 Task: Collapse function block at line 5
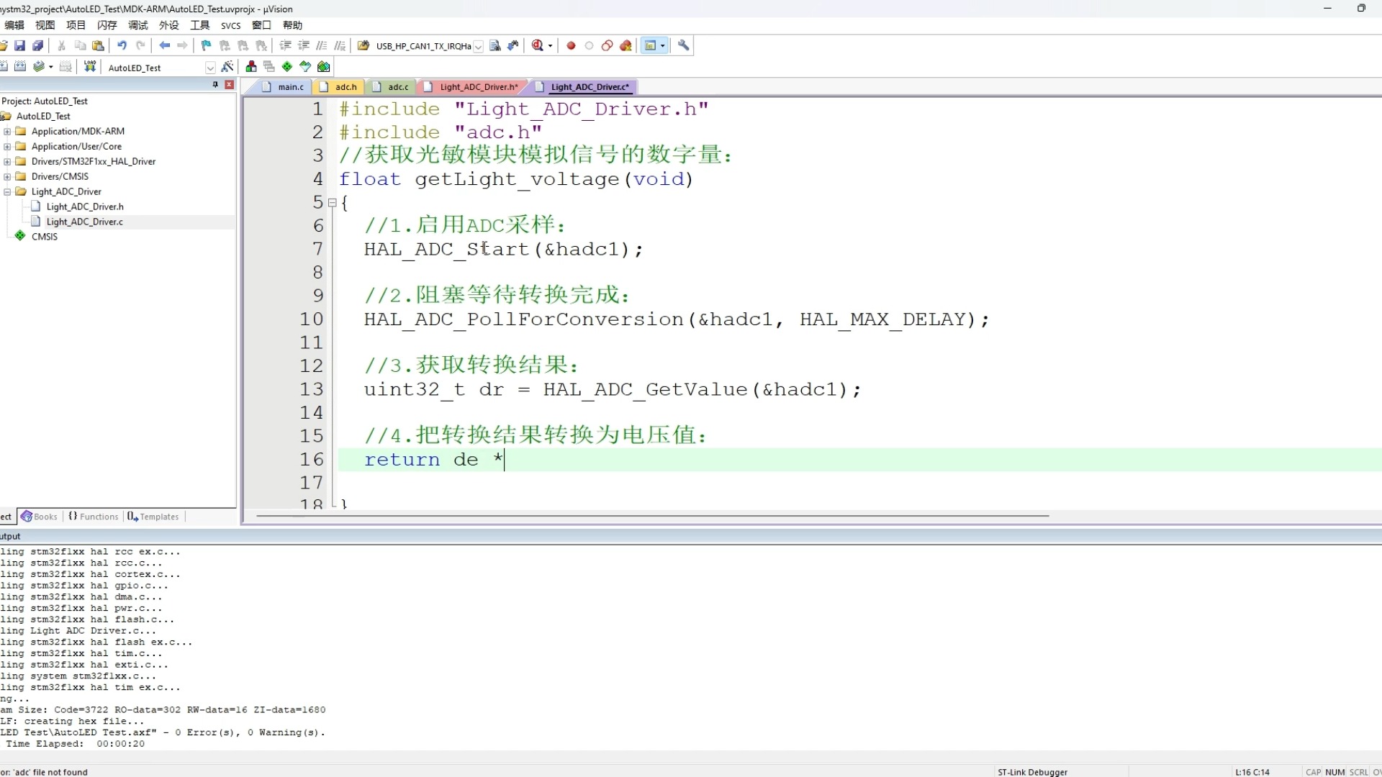[x=333, y=203]
